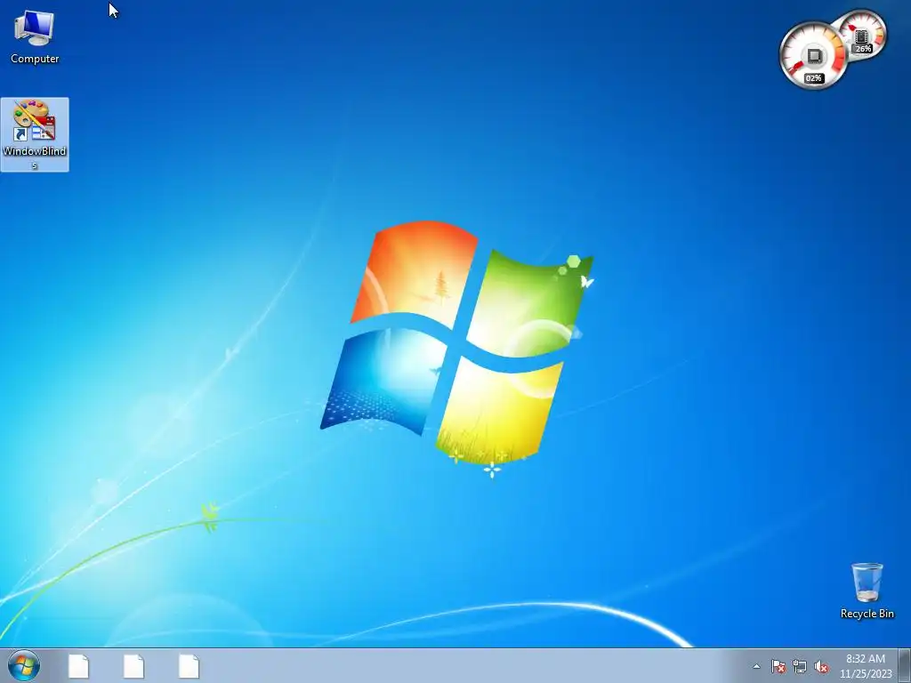Open the clock showing 8:32 AM

pyautogui.click(x=866, y=666)
